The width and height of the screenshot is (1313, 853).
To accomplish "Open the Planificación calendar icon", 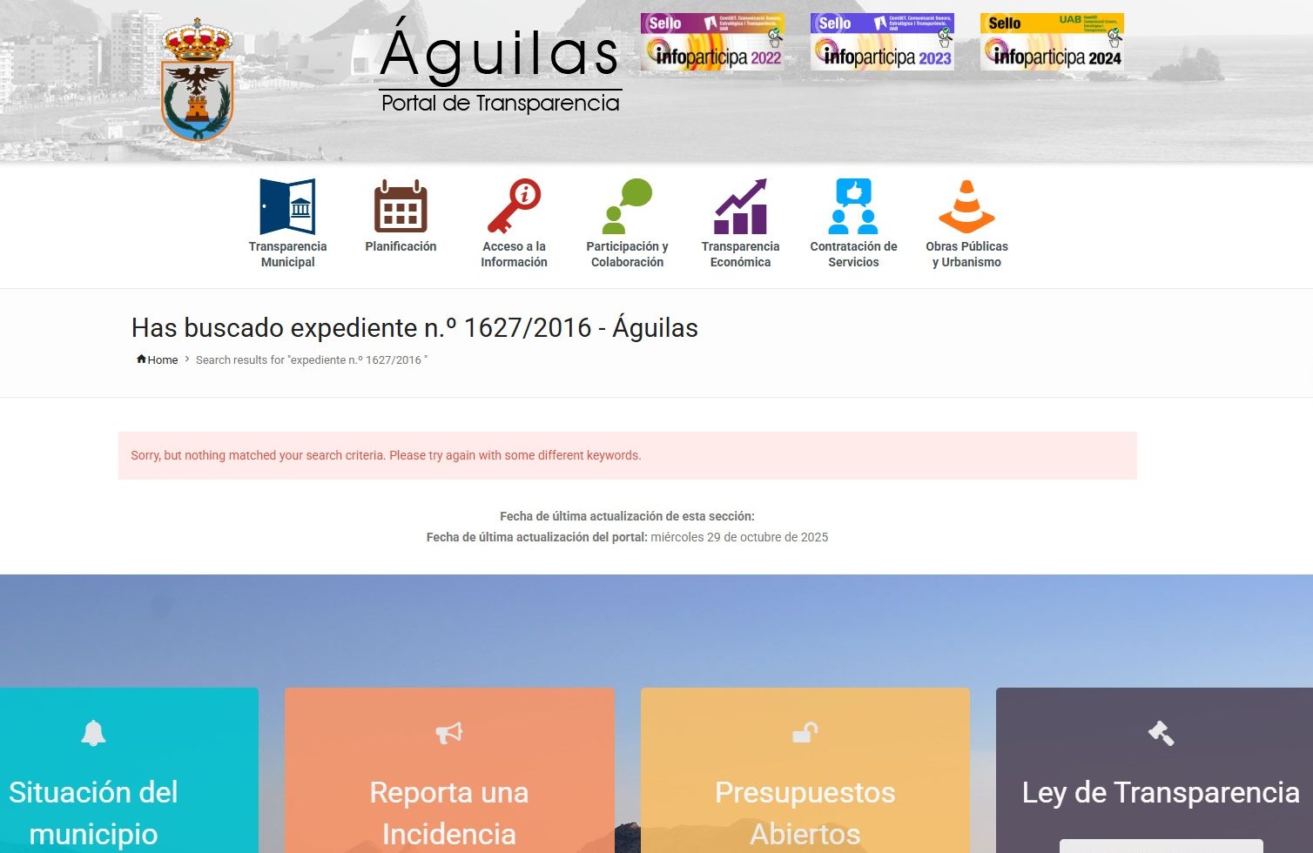I will pos(401,206).
